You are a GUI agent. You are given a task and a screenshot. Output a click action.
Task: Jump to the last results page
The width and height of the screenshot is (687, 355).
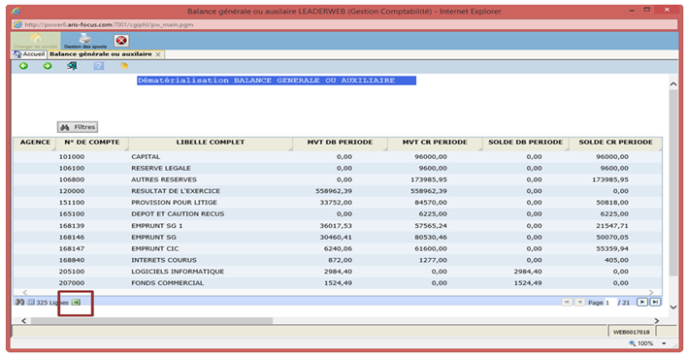point(655,302)
